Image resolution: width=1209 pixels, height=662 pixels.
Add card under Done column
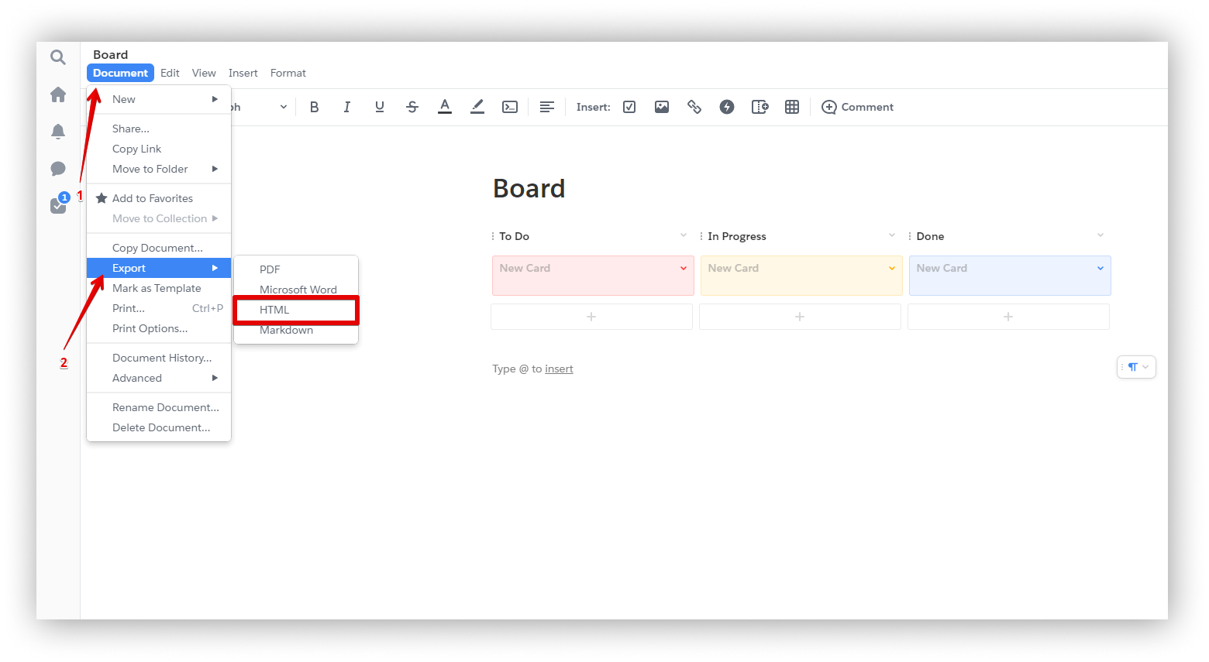pos(1008,317)
